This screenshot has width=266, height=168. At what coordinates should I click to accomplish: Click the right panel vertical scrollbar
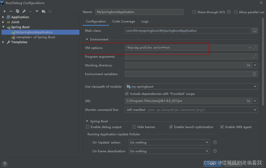(263, 62)
